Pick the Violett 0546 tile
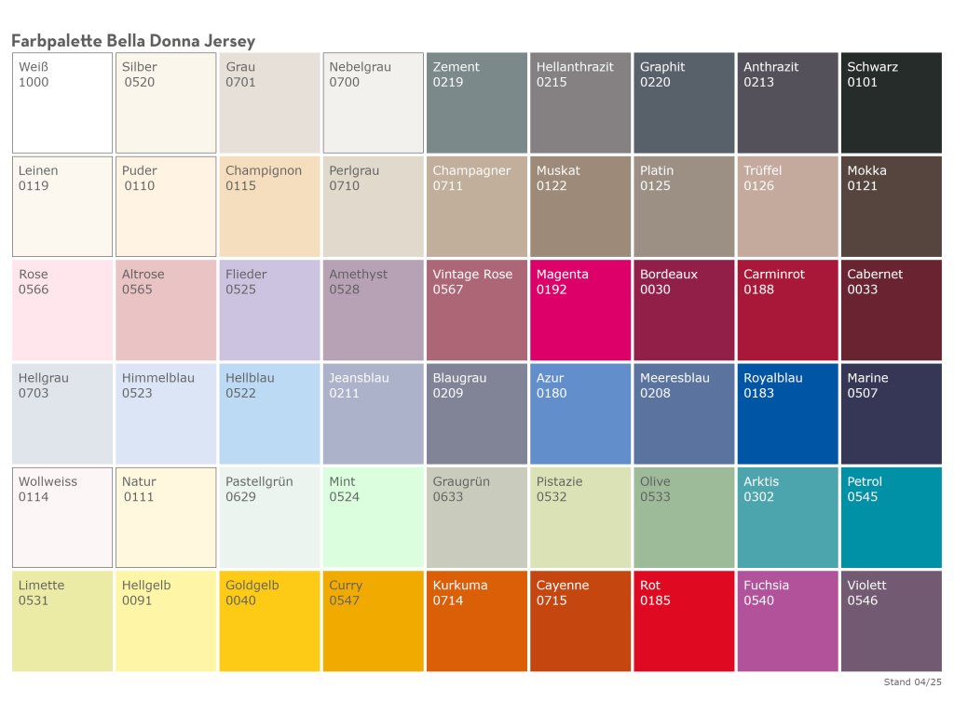Image resolution: width=954 pixels, height=715 pixels. (892, 621)
